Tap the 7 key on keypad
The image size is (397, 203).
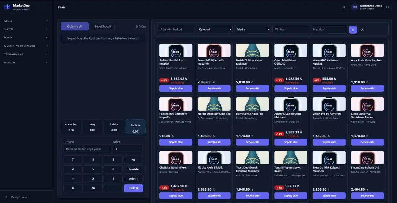(x=73, y=160)
